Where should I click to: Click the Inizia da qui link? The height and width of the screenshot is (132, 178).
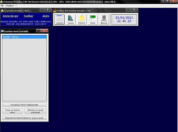[x=10, y=16]
